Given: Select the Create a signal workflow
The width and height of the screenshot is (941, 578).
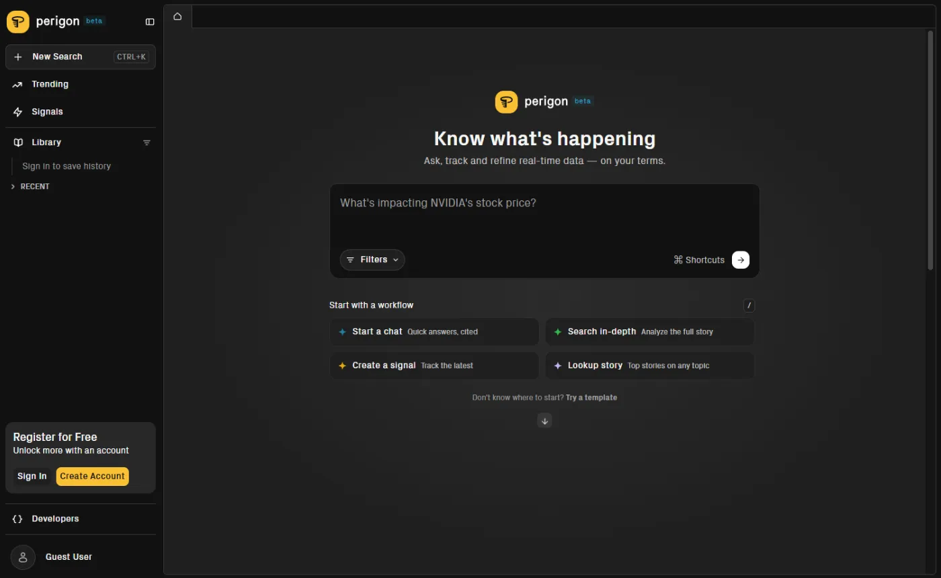Looking at the screenshot, I should click(434, 366).
